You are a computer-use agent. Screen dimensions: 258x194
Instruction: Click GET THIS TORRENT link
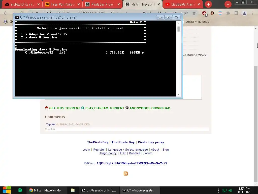coord(64,108)
